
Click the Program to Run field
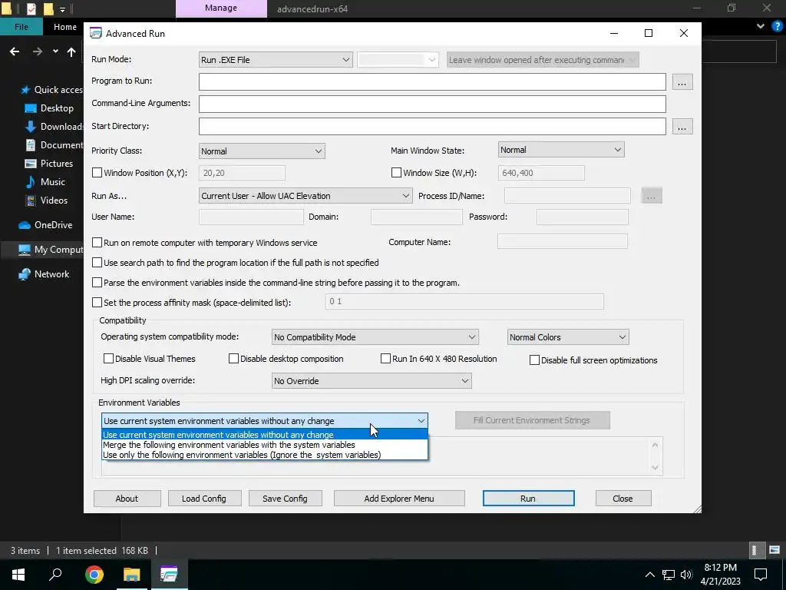432,81
